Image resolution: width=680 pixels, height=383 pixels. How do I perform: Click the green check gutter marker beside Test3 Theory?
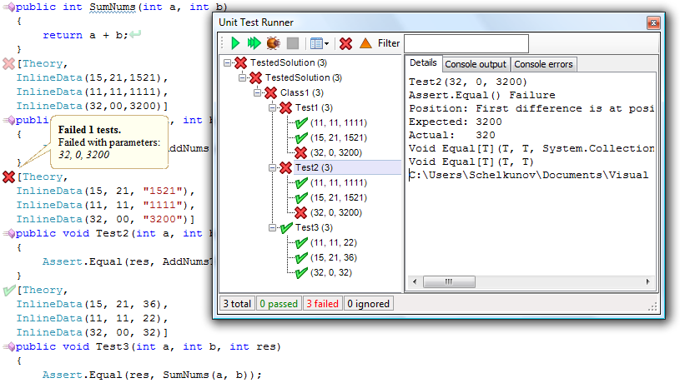pos(9,291)
